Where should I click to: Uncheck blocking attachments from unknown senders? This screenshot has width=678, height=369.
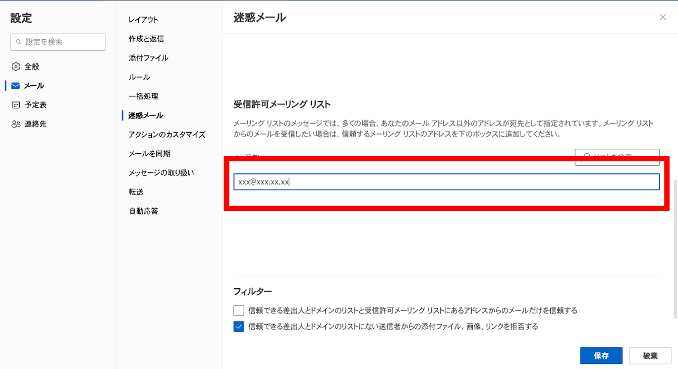tap(239, 327)
